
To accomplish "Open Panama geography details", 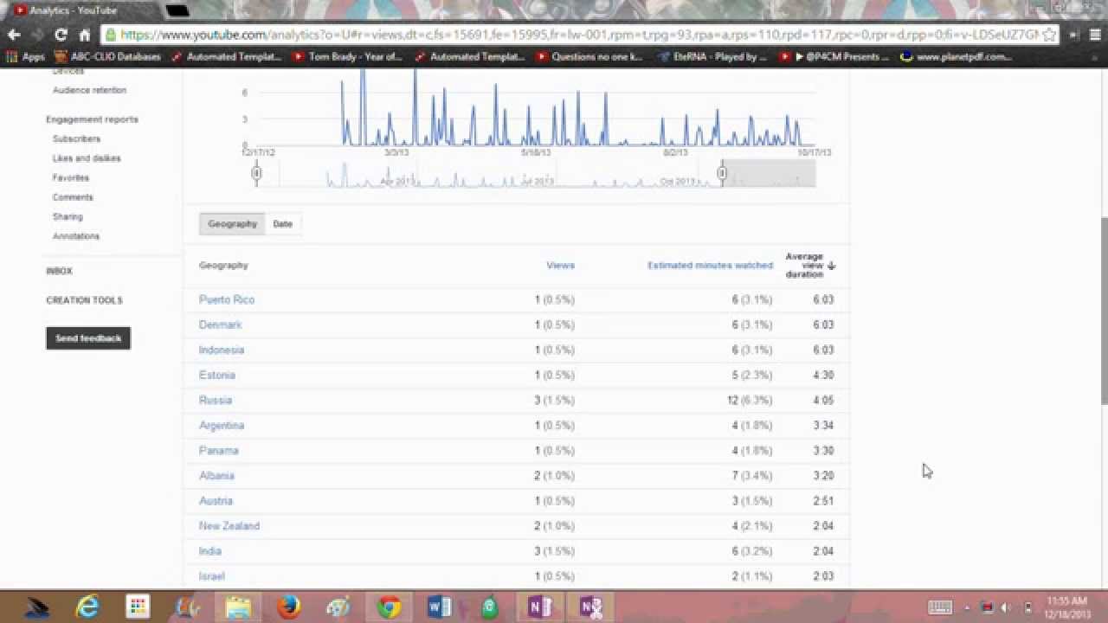I will click(219, 450).
